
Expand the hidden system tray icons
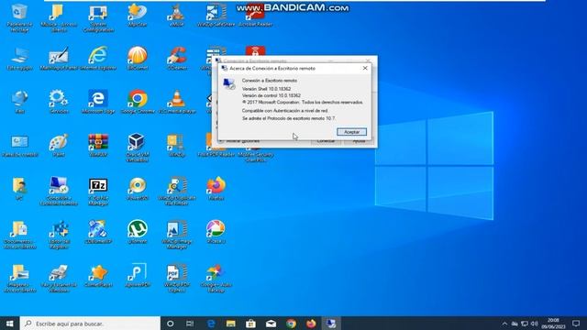[x=504, y=324]
